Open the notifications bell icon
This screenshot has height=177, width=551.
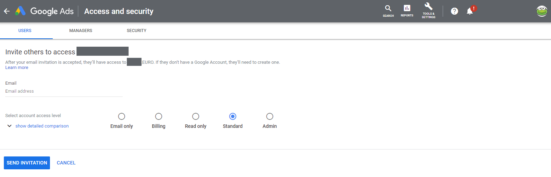pyautogui.click(x=470, y=11)
